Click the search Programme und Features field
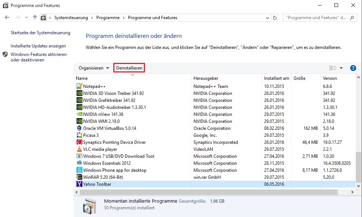 tap(316, 18)
